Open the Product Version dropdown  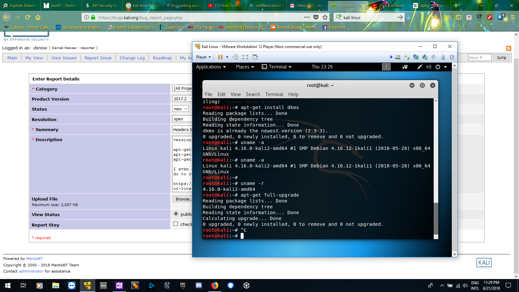(x=183, y=99)
